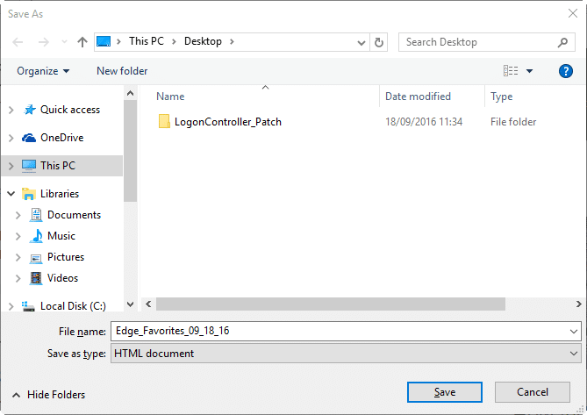Open address bar previous locations dropdown

tap(362, 42)
